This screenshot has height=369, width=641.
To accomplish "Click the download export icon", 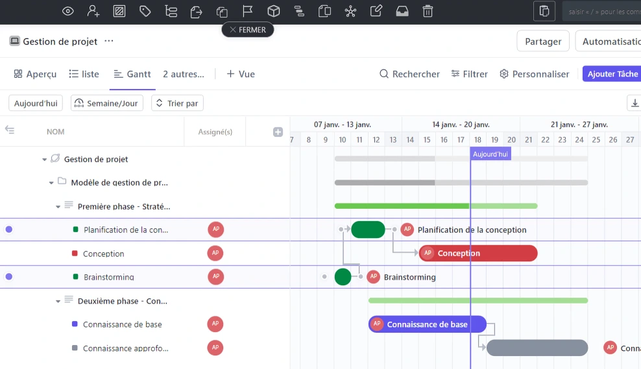I will click(635, 103).
